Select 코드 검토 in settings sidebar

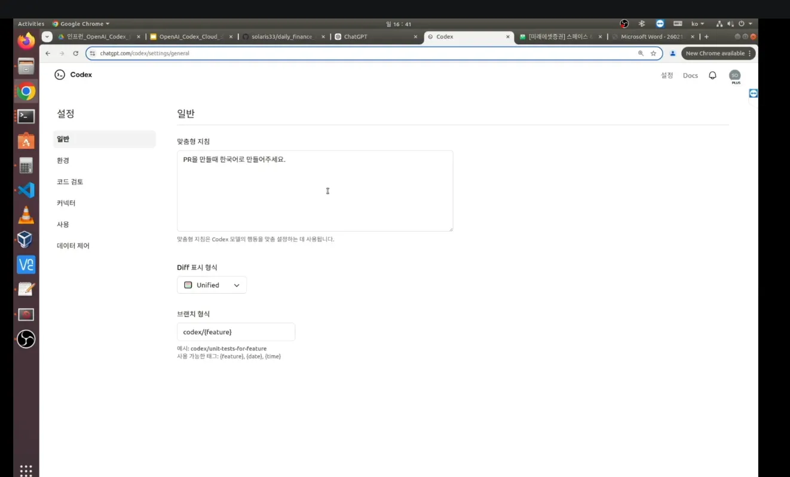105,181
